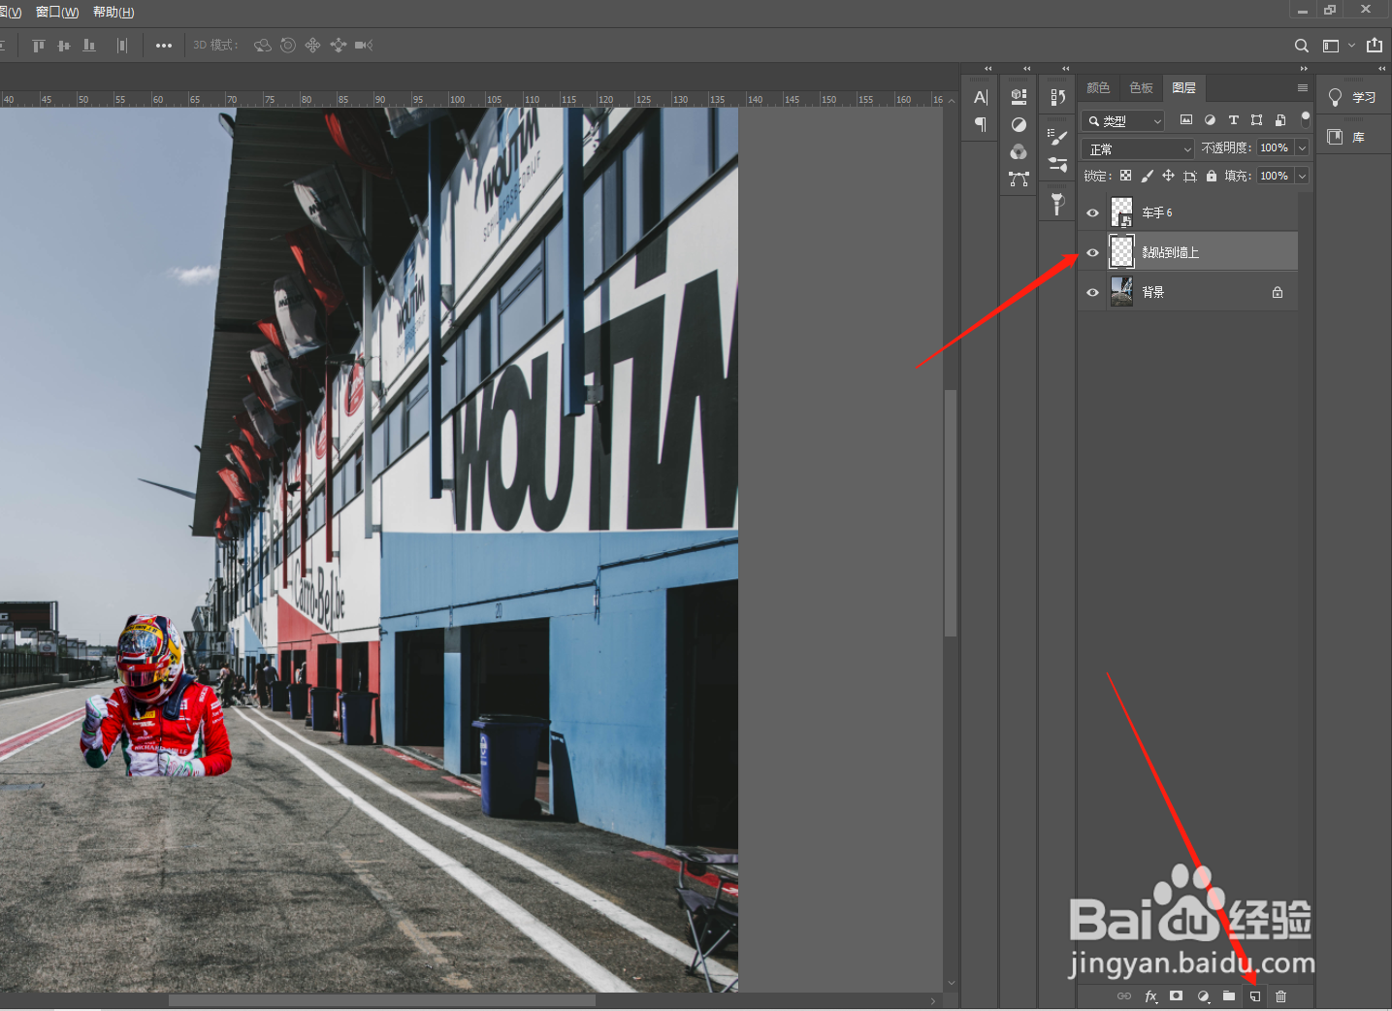Toggle shape layer filter
The height and width of the screenshot is (1011, 1392).
click(x=1257, y=120)
